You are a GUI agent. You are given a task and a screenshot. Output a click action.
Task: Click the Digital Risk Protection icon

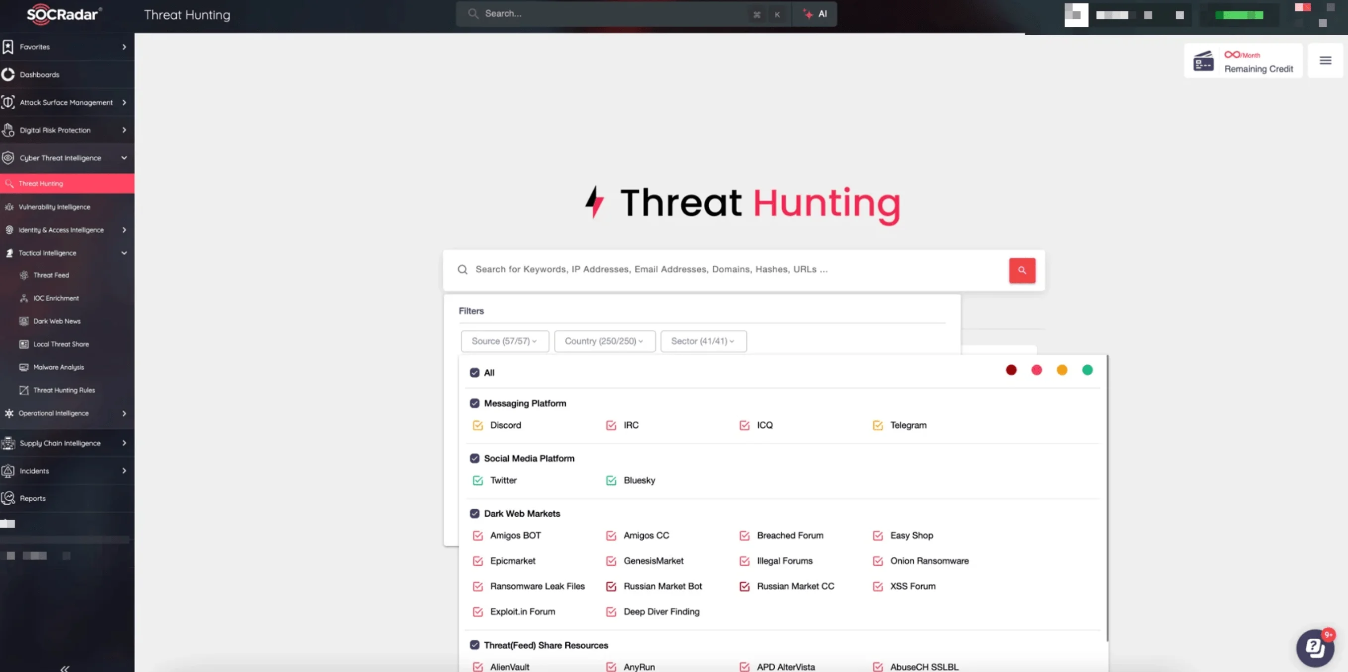[8, 129]
